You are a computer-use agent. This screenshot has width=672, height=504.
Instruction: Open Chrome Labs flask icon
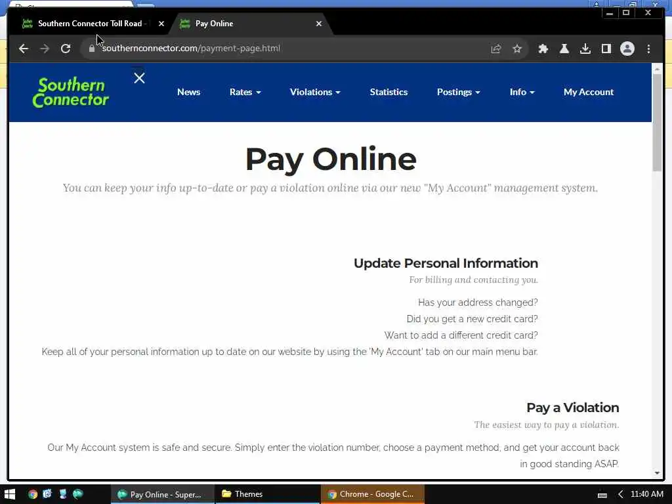tap(564, 49)
